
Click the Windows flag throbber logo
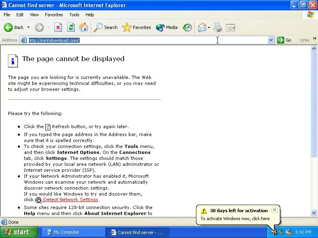click(x=310, y=15)
